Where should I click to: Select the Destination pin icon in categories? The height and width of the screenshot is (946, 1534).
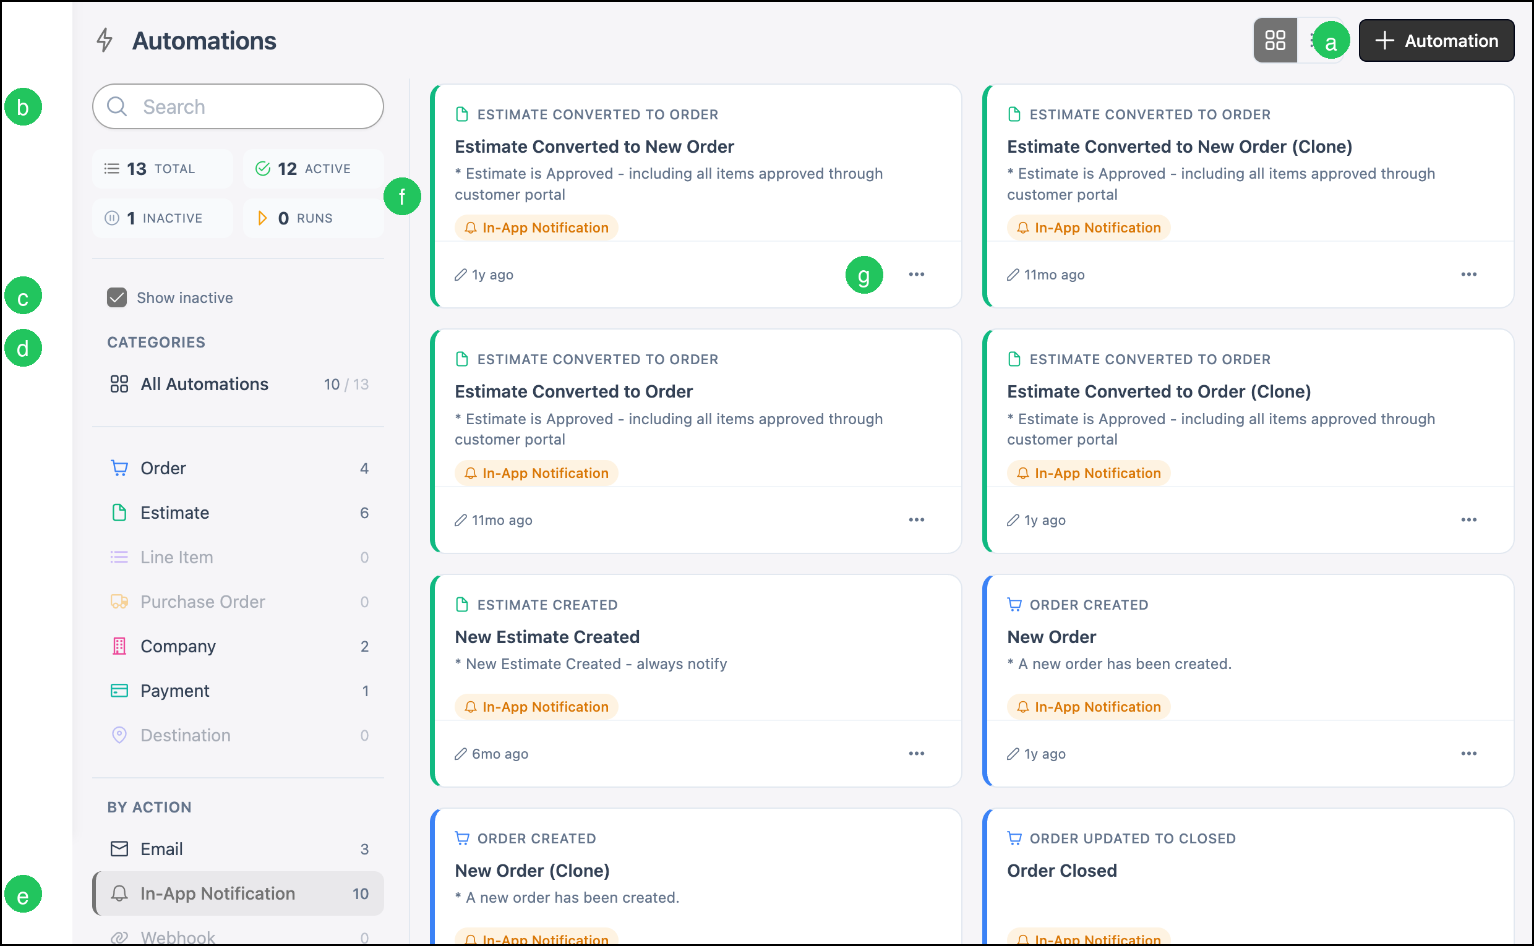pos(119,735)
